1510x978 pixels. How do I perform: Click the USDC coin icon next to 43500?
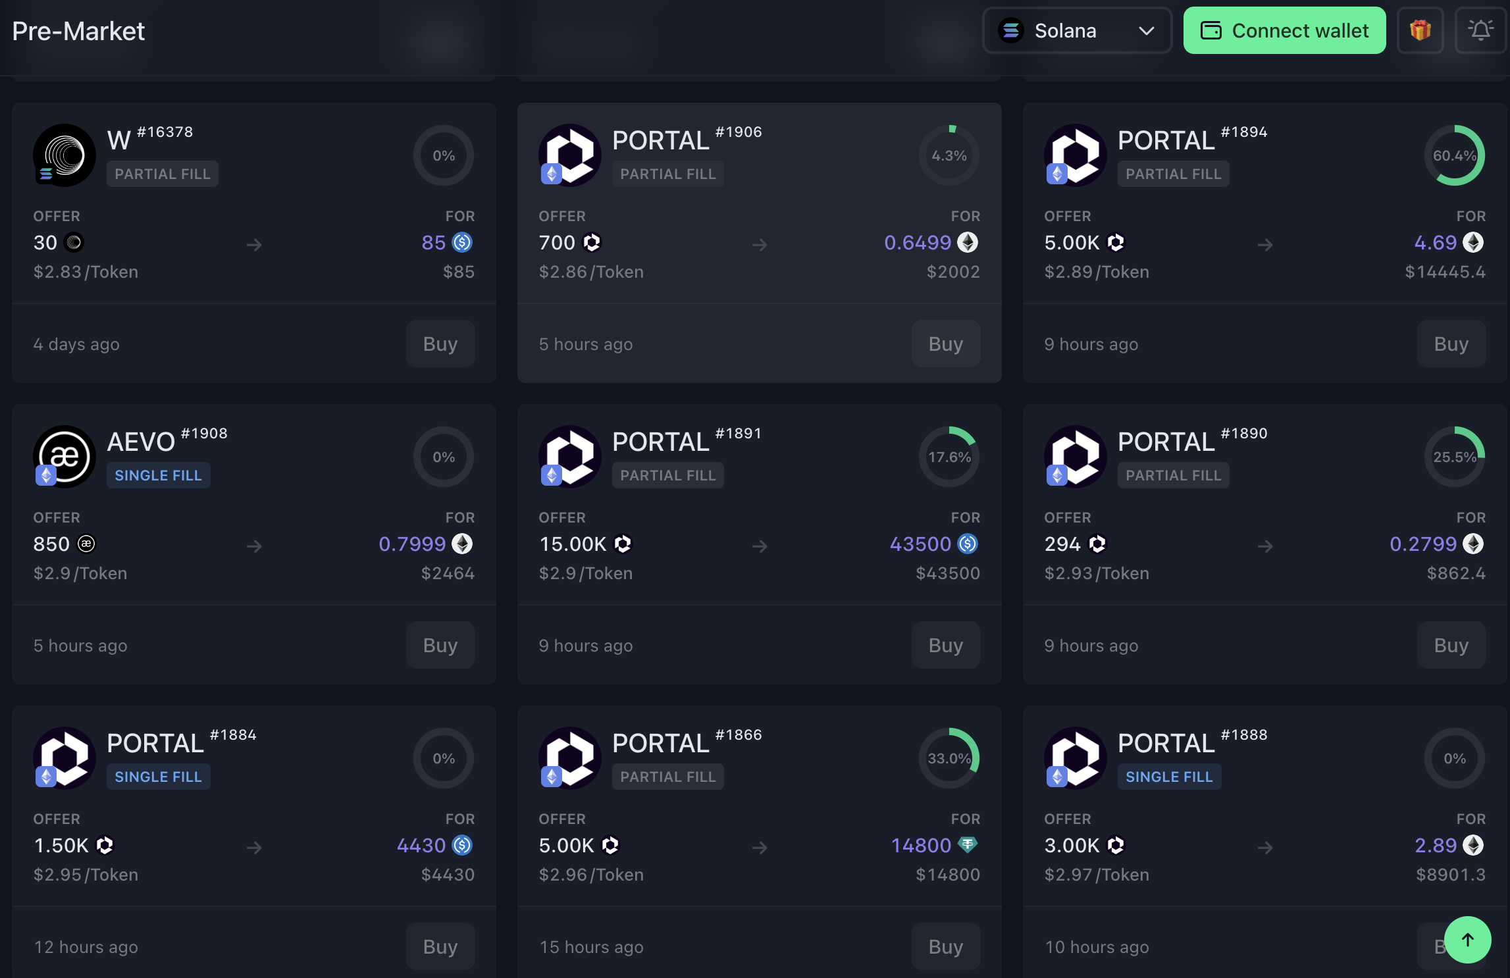968,544
